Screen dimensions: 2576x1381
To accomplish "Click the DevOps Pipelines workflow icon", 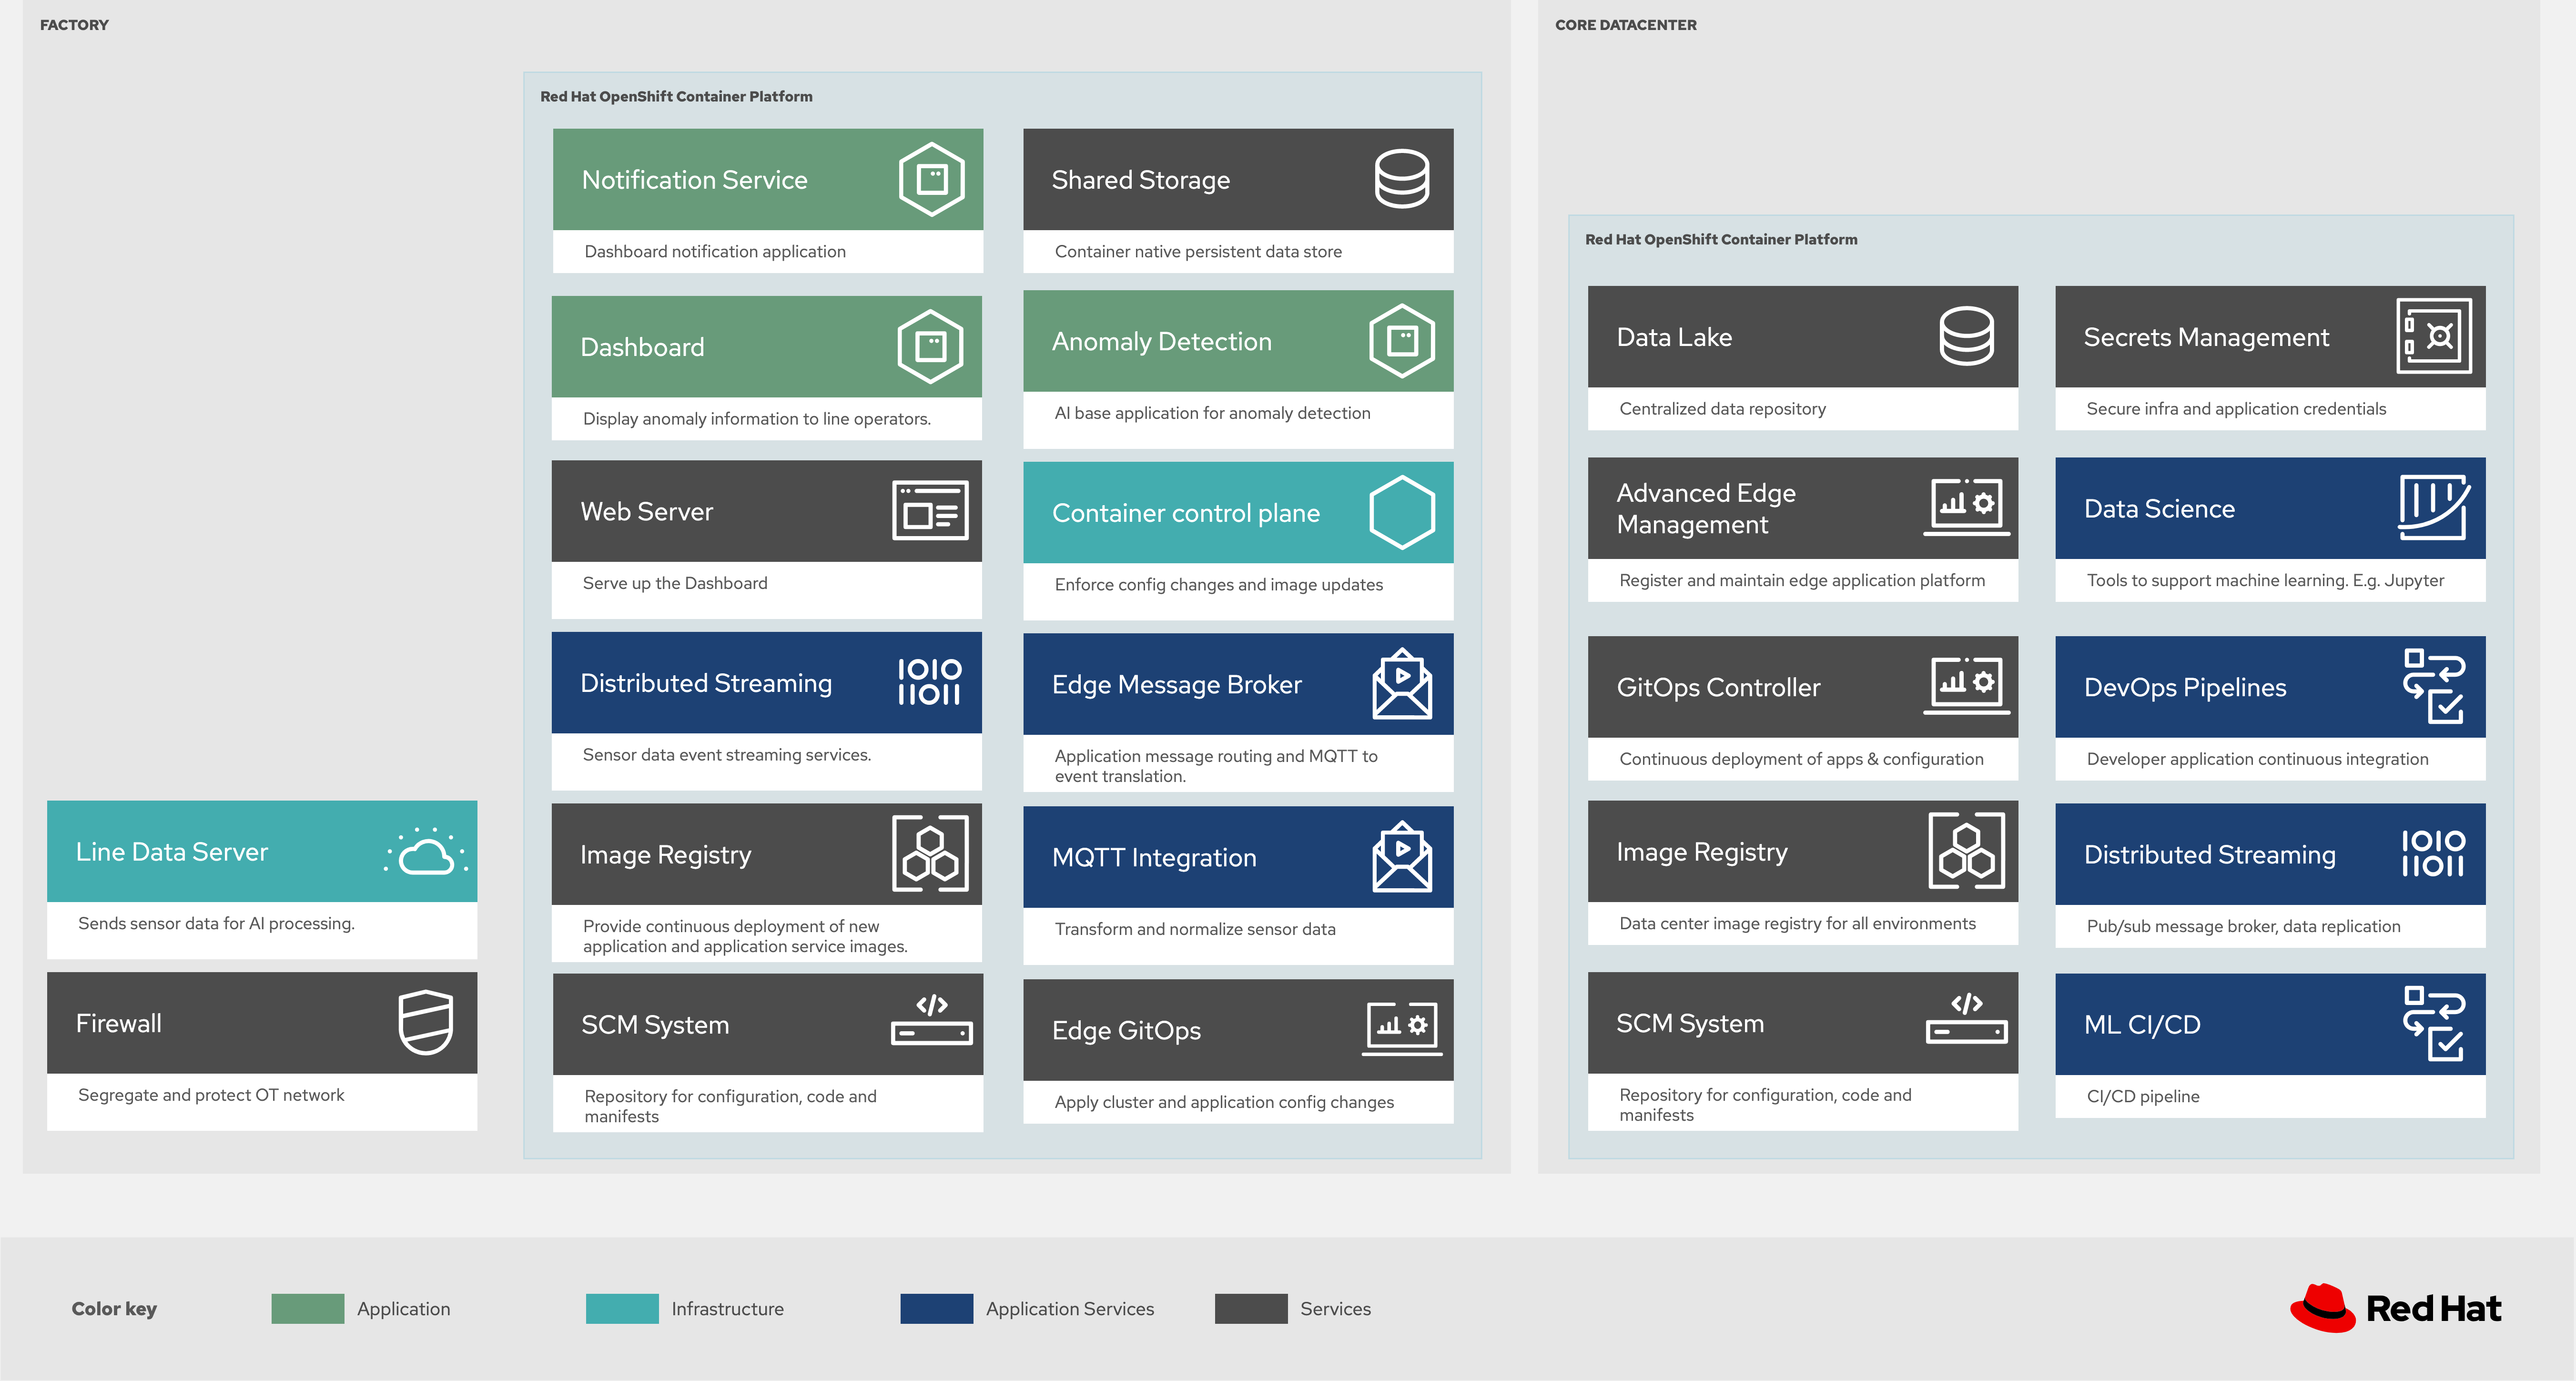I will pos(2434,686).
